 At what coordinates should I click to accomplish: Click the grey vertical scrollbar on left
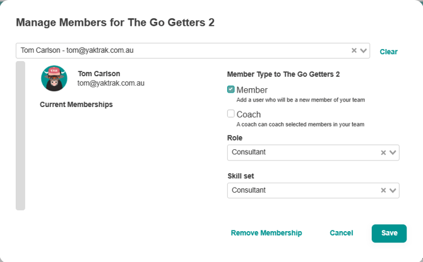pos(20,135)
